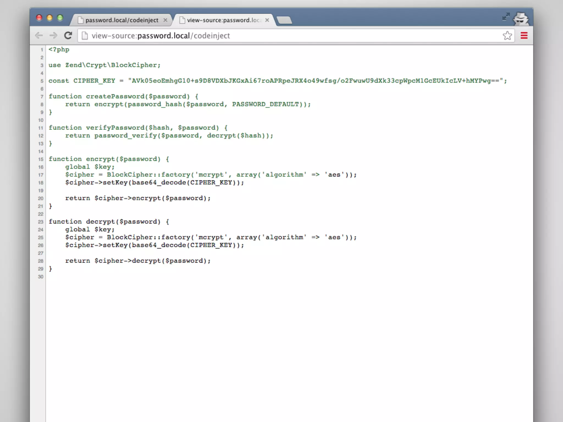Click the green window zoom button

[x=60, y=18]
